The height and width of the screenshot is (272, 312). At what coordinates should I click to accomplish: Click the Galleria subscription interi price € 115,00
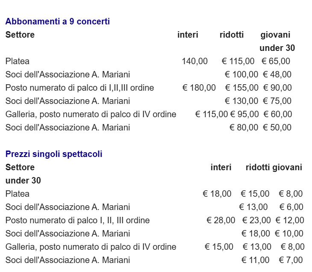point(211,114)
